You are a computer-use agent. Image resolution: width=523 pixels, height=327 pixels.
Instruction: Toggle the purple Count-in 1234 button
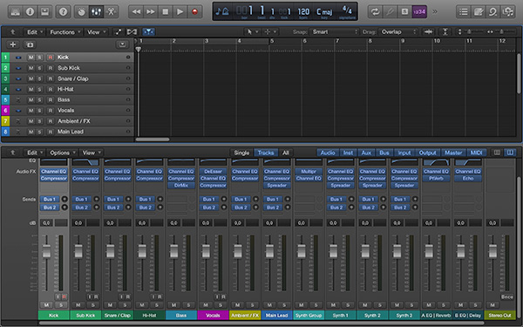click(419, 12)
